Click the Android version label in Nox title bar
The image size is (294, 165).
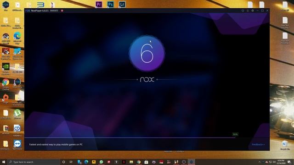tap(54, 11)
